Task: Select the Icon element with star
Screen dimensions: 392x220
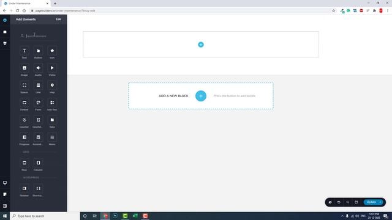Action: pos(52,51)
